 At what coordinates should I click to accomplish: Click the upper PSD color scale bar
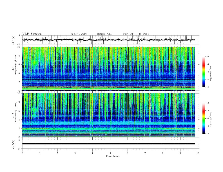(x=204, y=72)
